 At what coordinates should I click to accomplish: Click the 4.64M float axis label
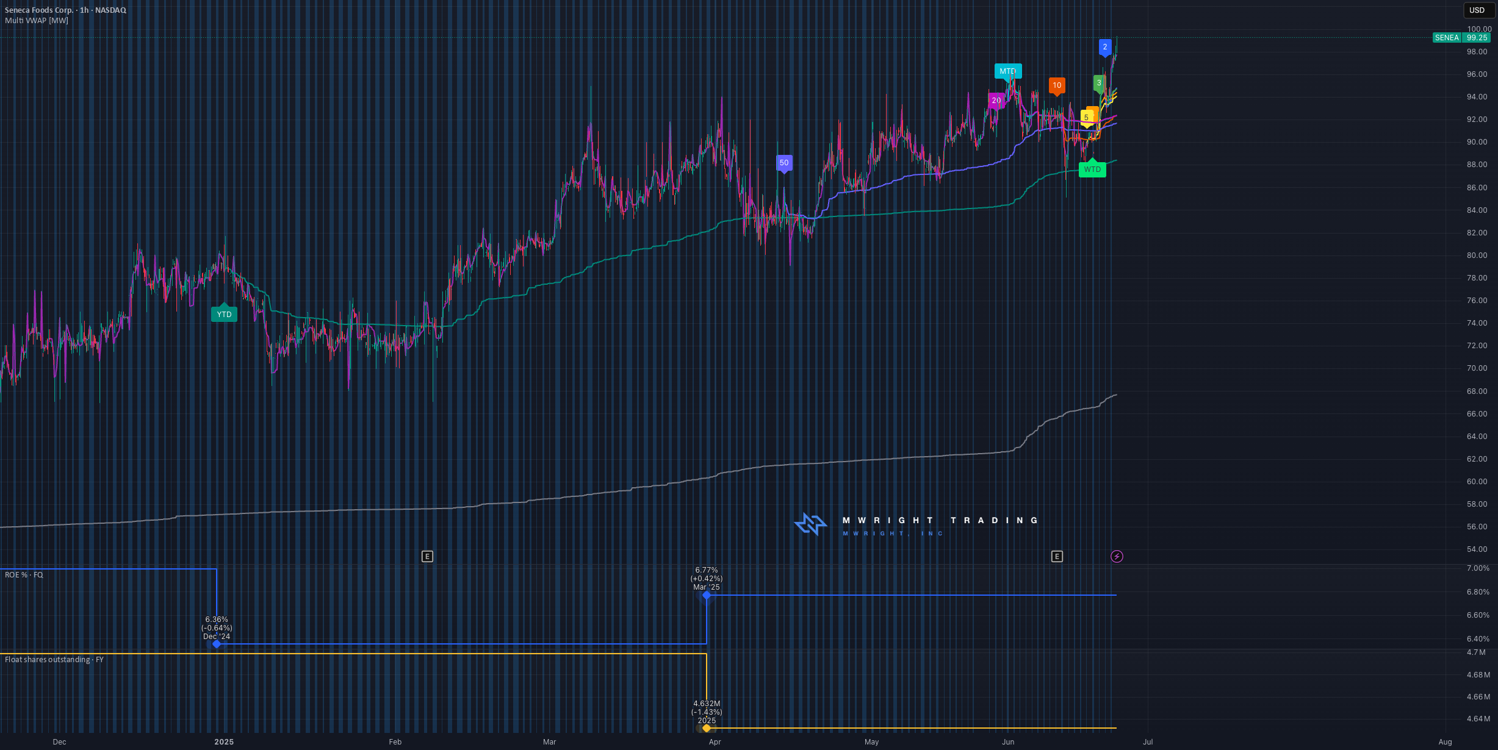coord(1478,719)
